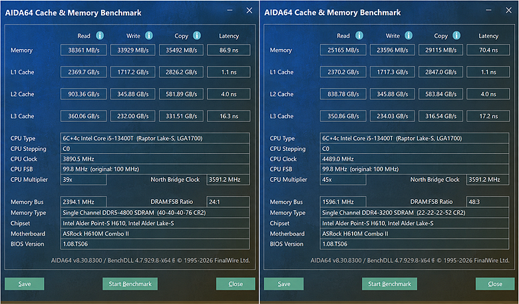Screen dimensions: 519x304
Task: Save results in the left window
Action: click(25, 284)
